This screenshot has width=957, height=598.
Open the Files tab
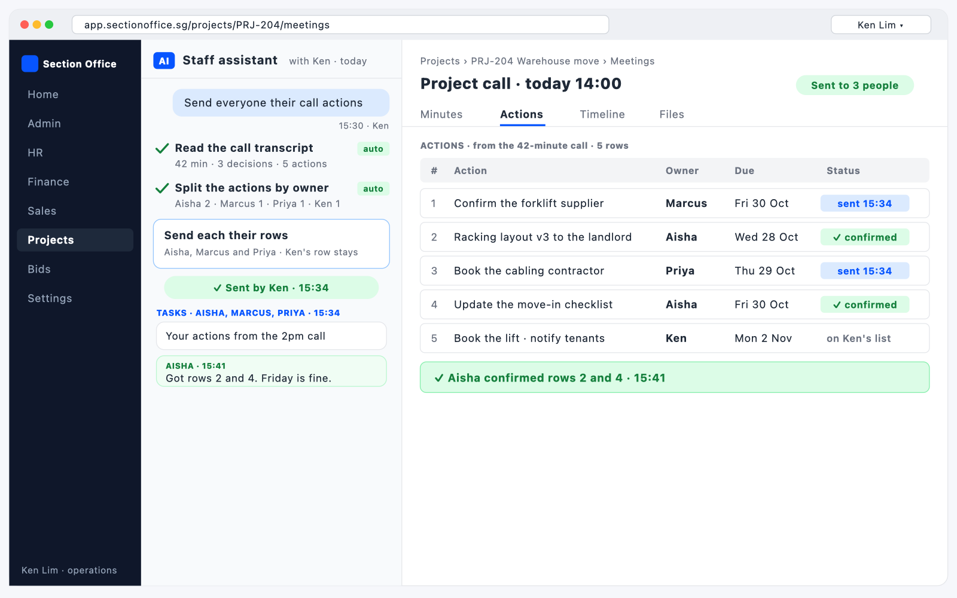tap(672, 114)
